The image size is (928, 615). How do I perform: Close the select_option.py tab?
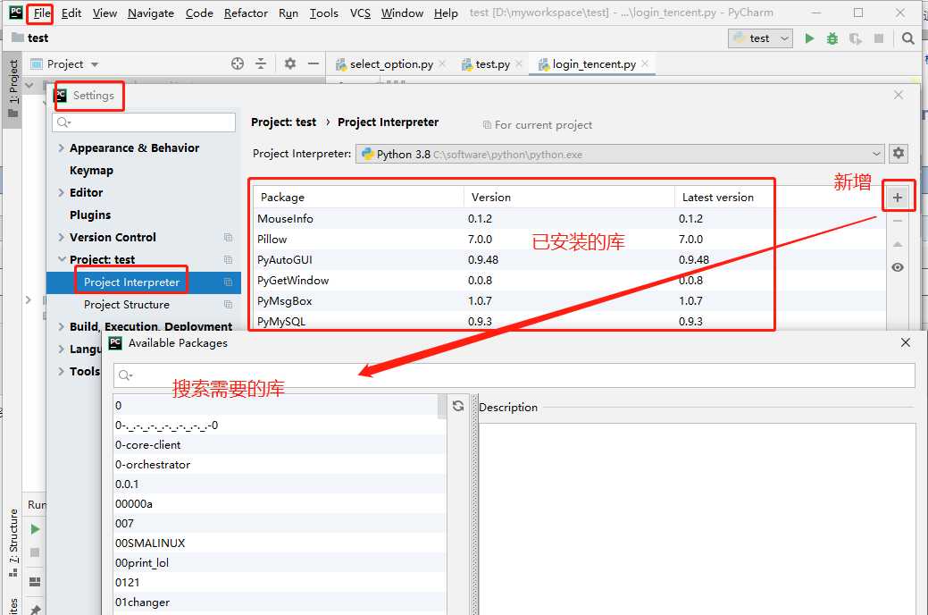point(442,63)
